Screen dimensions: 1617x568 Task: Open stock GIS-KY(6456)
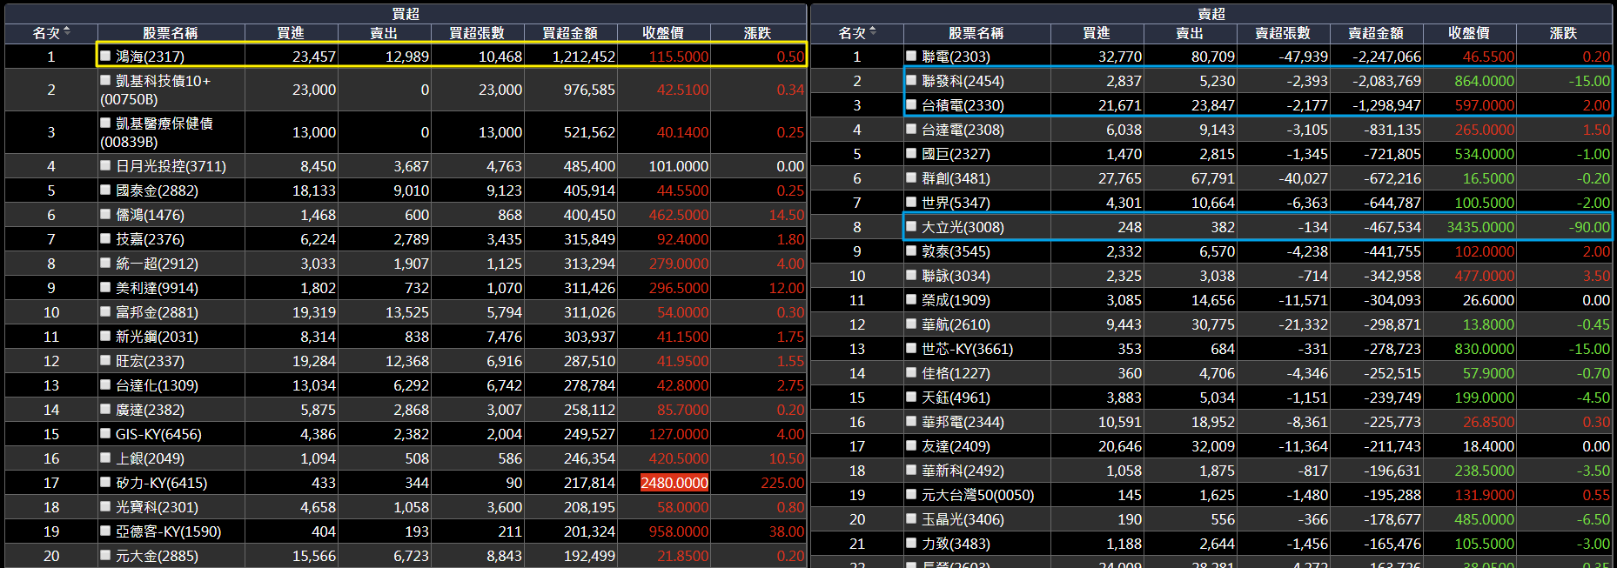158,434
